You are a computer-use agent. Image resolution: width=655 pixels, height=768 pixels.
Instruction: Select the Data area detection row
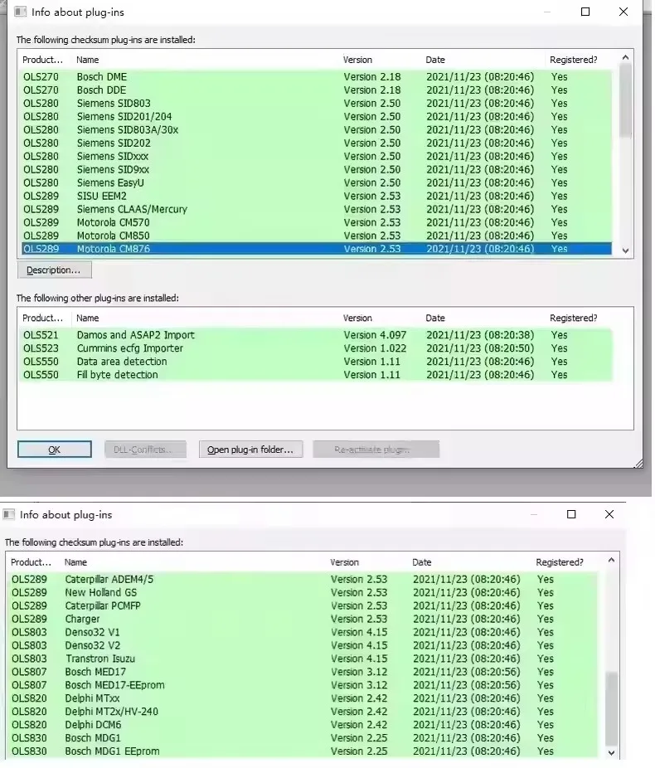pos(317,362)
